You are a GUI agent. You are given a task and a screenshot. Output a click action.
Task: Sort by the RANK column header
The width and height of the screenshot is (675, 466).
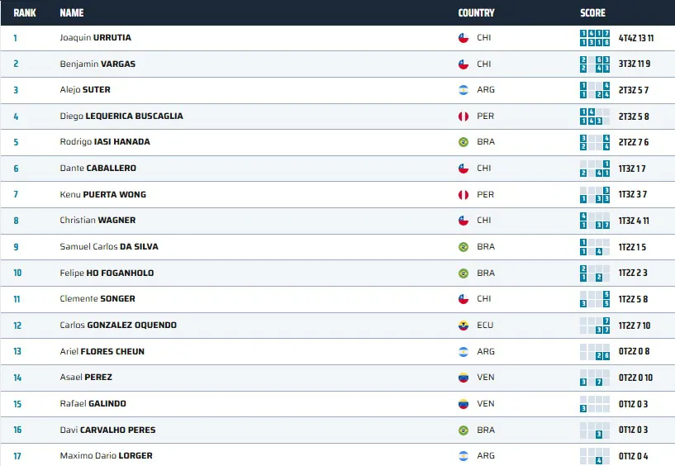pos(25,13)
